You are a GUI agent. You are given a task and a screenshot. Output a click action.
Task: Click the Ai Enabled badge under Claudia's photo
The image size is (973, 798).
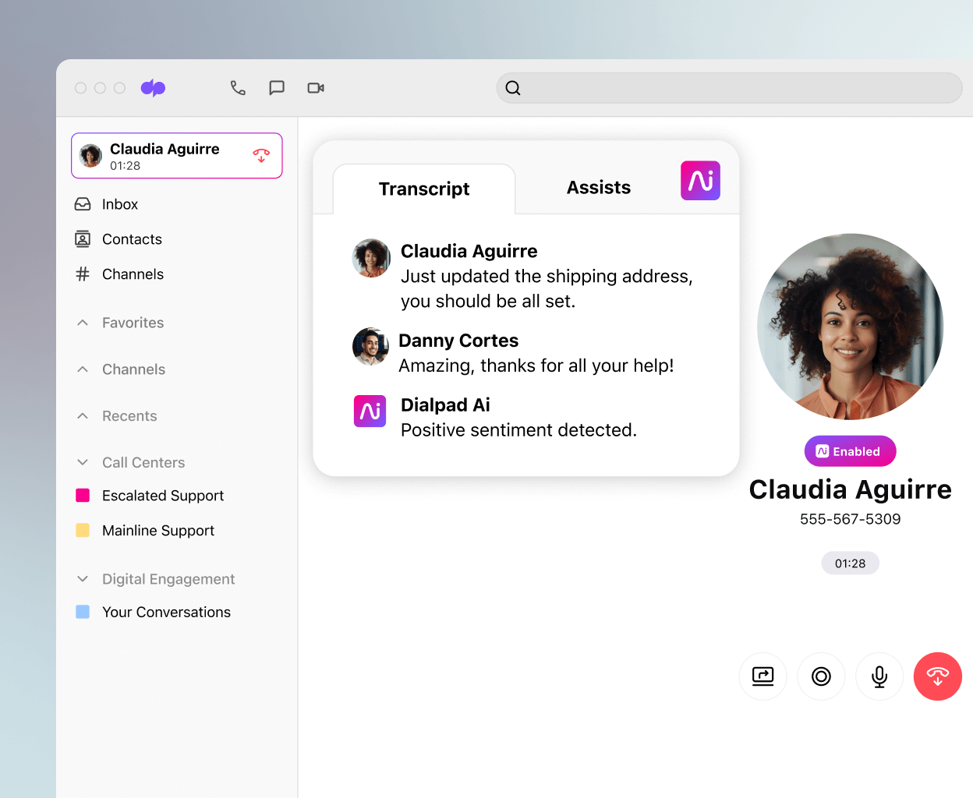(850, 450)
